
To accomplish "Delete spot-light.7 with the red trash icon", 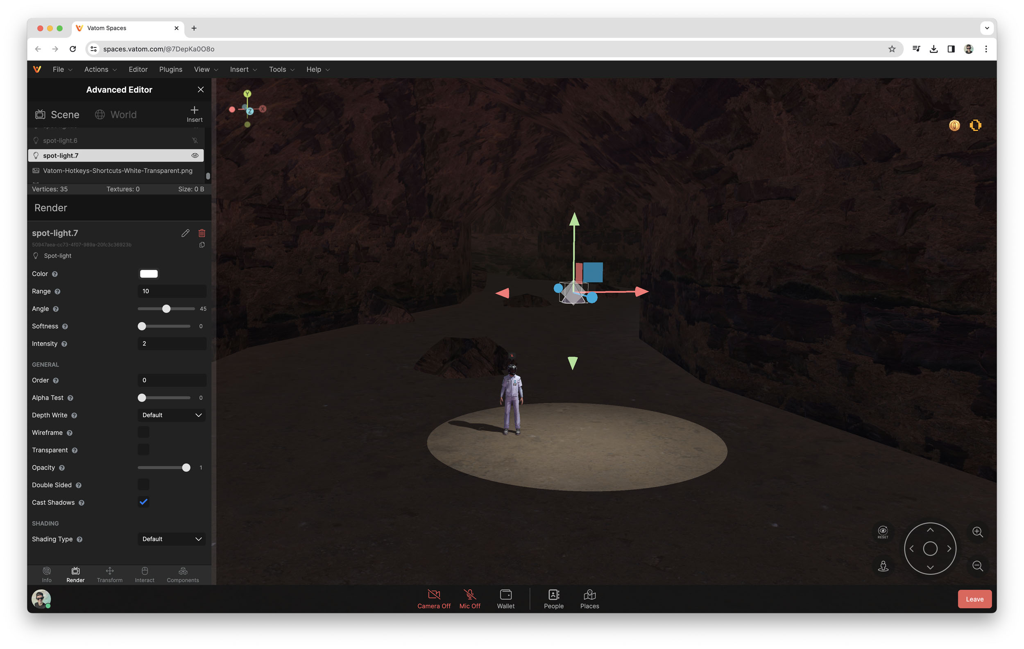I will click(x=202, y=233).
